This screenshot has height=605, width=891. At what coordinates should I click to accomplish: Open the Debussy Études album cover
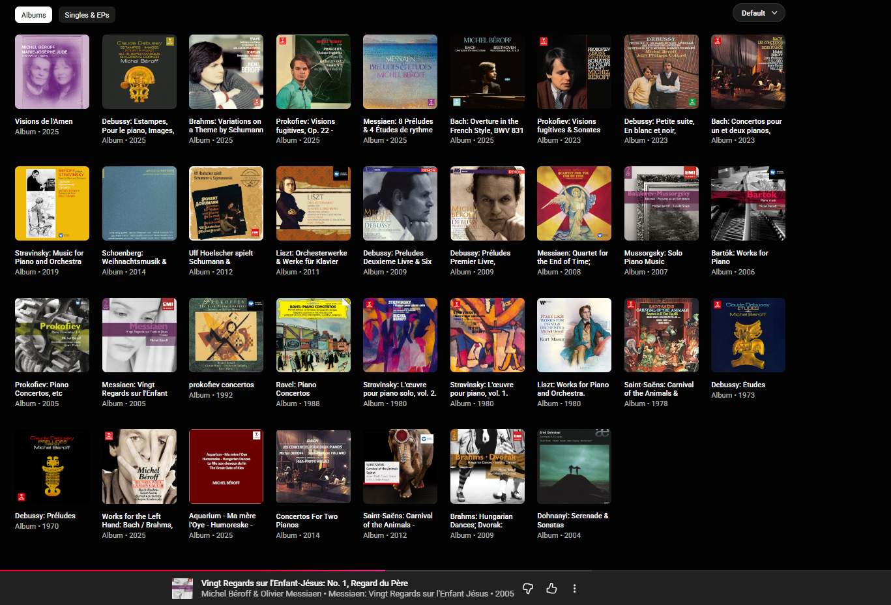click(x=748, y=335)
